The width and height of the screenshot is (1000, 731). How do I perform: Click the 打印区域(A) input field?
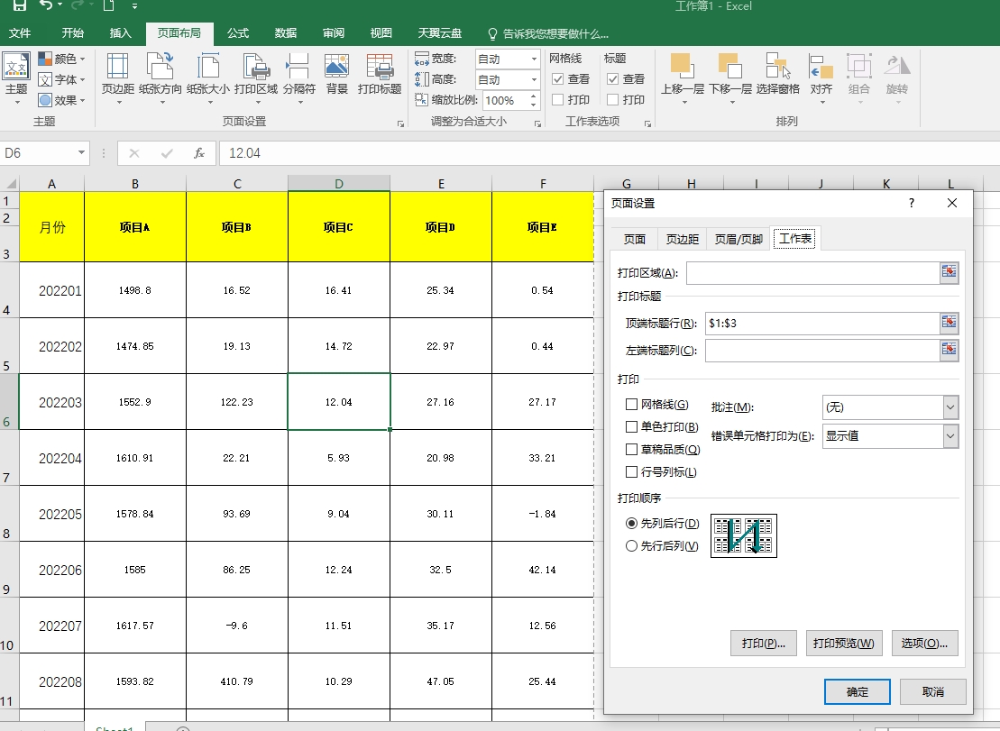[812, 273]
